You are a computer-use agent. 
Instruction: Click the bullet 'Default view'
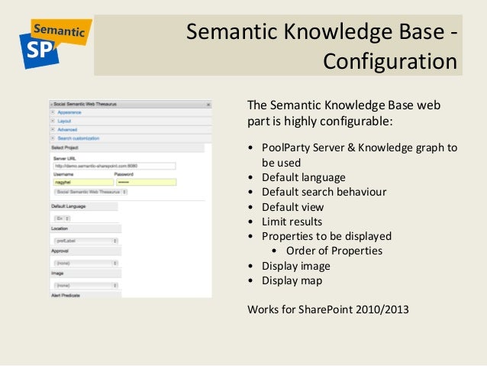click(x=292, y=207)
